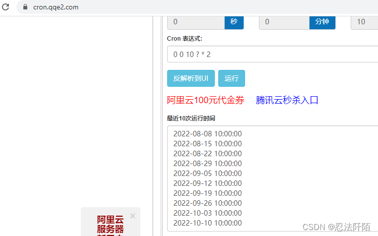This screenshot has height=236, width=378.
Task: Select run time 2022-09-05 10:00:00
Action: click(x=207, y=174)
